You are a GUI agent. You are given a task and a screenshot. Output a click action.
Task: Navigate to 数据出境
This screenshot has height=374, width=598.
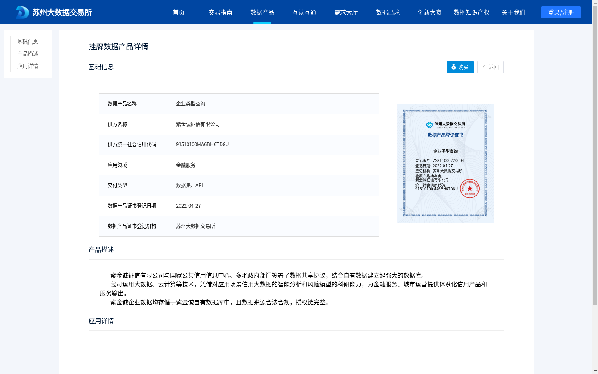tap(388, 12)
